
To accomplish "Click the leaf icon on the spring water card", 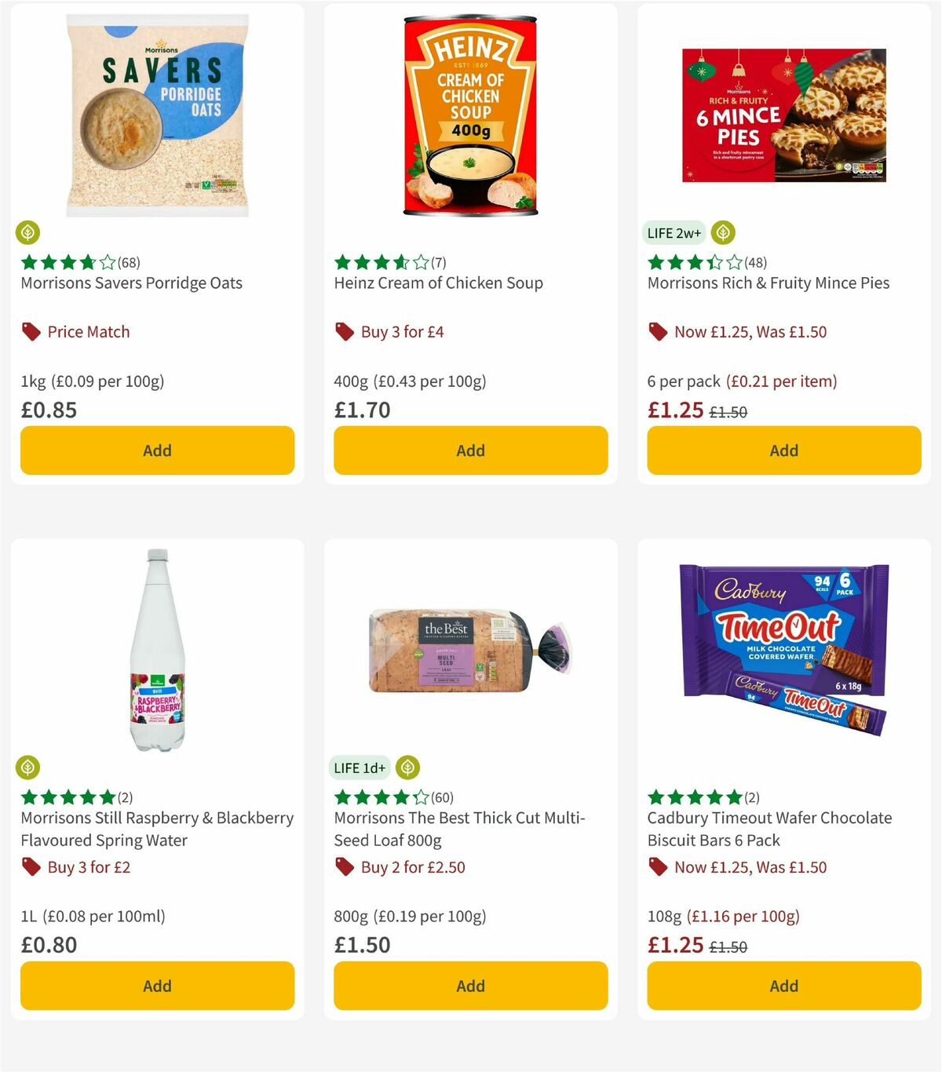I will coord(28,768).
